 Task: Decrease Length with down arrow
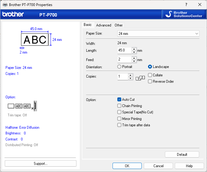tap(134, 52)
